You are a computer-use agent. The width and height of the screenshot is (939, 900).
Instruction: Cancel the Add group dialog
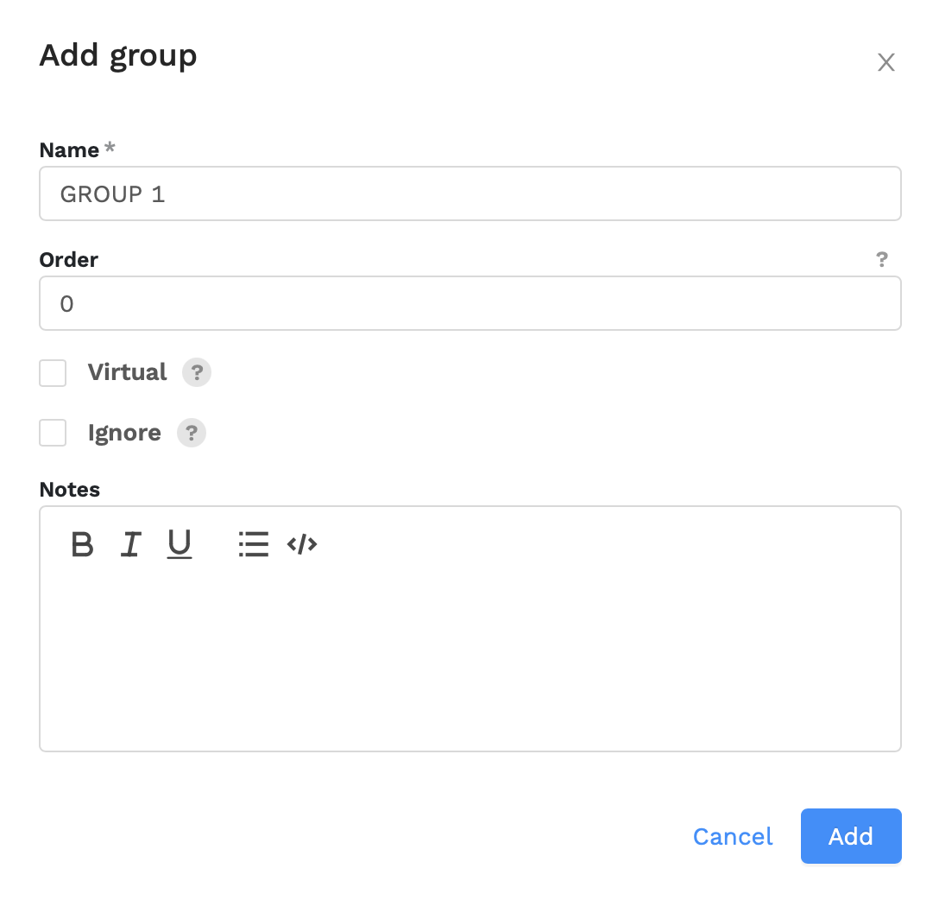(x=733, y=836)
